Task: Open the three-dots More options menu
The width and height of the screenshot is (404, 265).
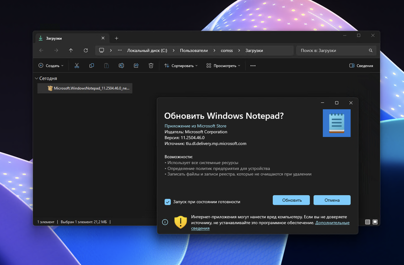Action: pyautogui.click(x=253, y=66)
